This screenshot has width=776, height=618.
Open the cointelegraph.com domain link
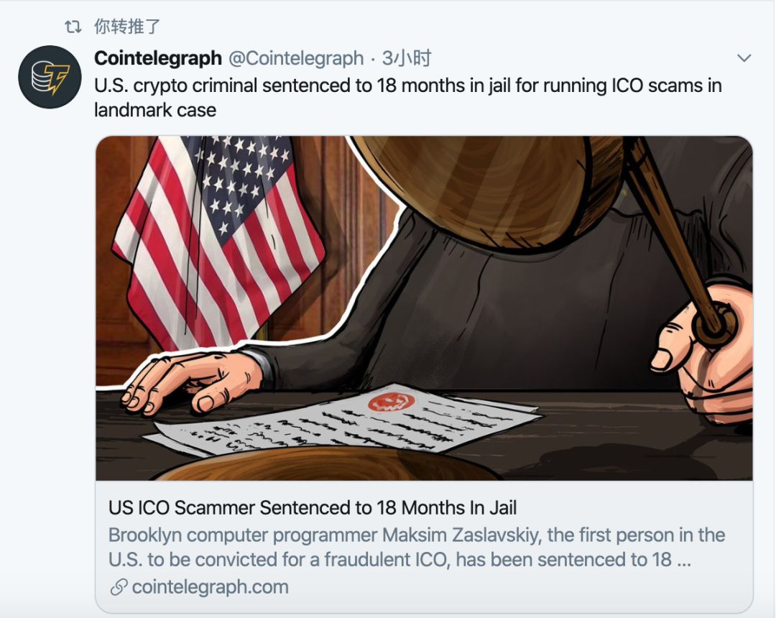(210, 587)
